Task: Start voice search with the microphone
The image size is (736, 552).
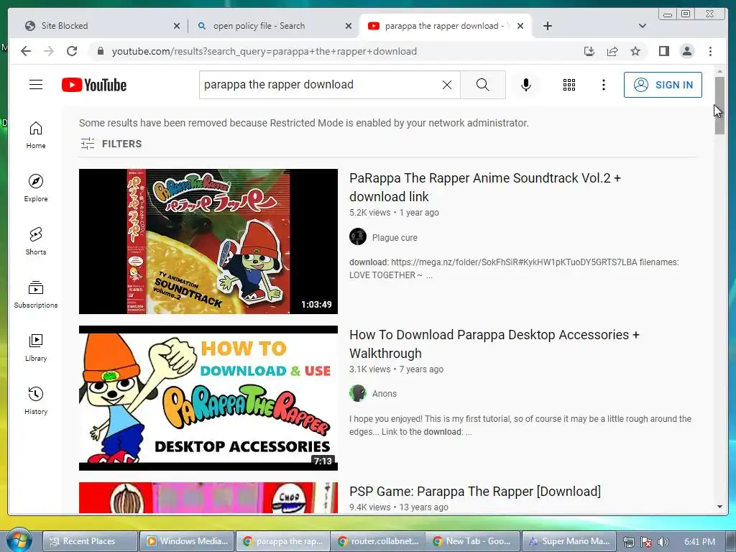Action: pyautogui.click(x=525, y=85)
